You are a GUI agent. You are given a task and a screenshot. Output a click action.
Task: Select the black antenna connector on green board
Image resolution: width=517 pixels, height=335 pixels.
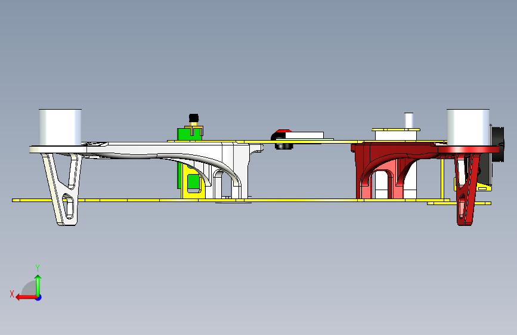(x=194, y=118)
